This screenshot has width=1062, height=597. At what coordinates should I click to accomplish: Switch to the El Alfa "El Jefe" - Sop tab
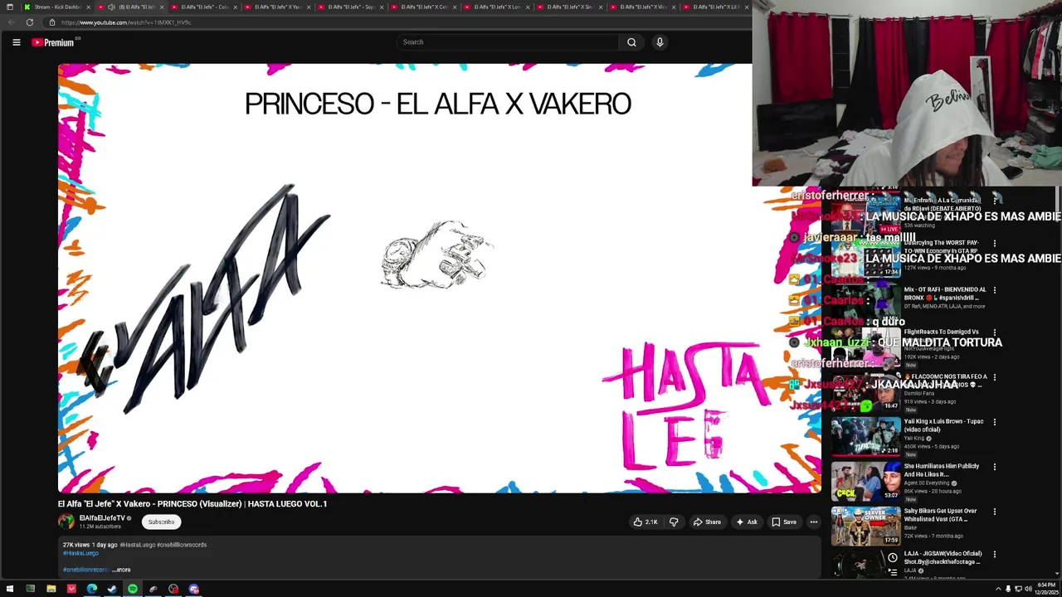pos(351,7)
